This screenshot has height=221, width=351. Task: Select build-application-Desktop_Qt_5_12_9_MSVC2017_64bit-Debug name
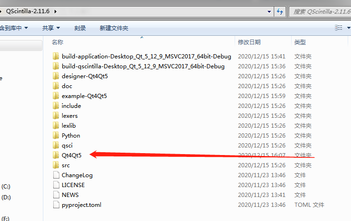(x=147, y=57)
